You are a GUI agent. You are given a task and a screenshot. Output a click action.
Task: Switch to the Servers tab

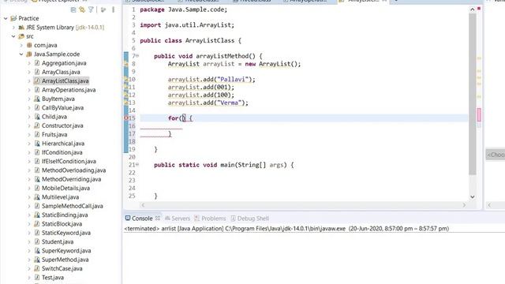click(178, 219)
